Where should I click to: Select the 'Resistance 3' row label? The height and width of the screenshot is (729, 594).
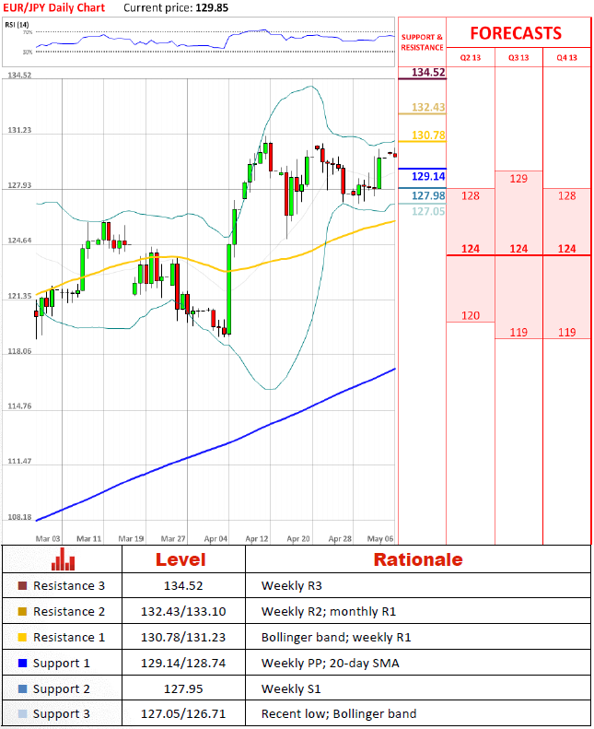point(69,586)
